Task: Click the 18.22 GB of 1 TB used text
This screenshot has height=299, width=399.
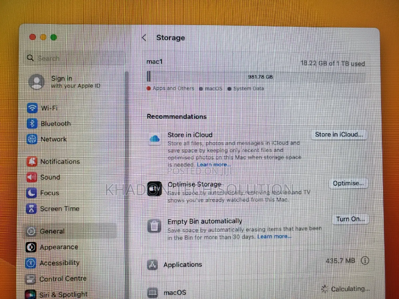Action: pos(332,63)
